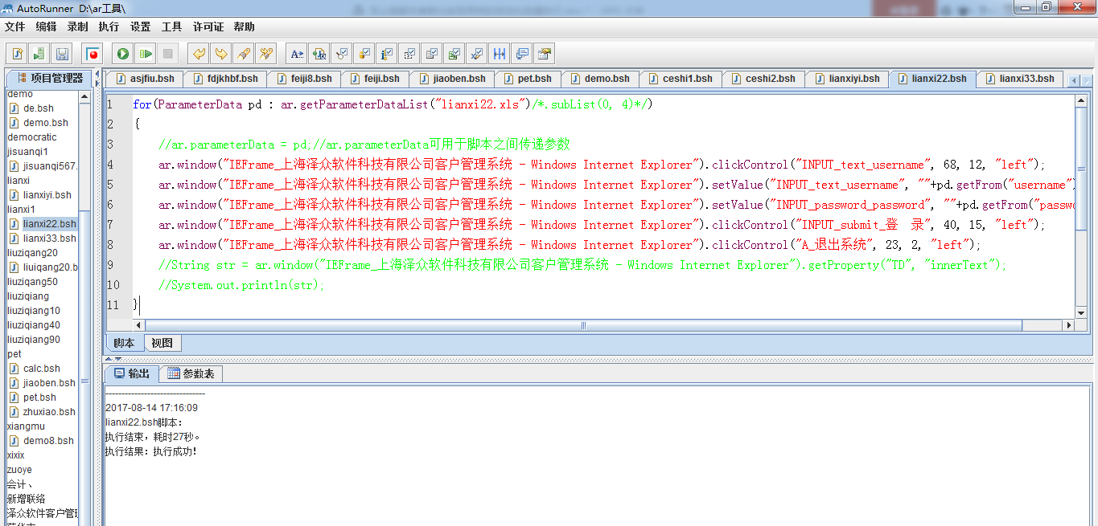This screenshot has width=1098, height=526.
Task: Switch to the jiaoben.bsh tab
Action: click(x=451, y=79)
